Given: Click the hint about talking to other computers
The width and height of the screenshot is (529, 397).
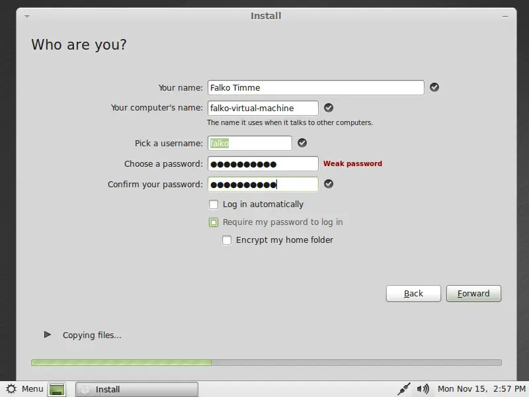Looking at the screenshot, I should point(290,122).
